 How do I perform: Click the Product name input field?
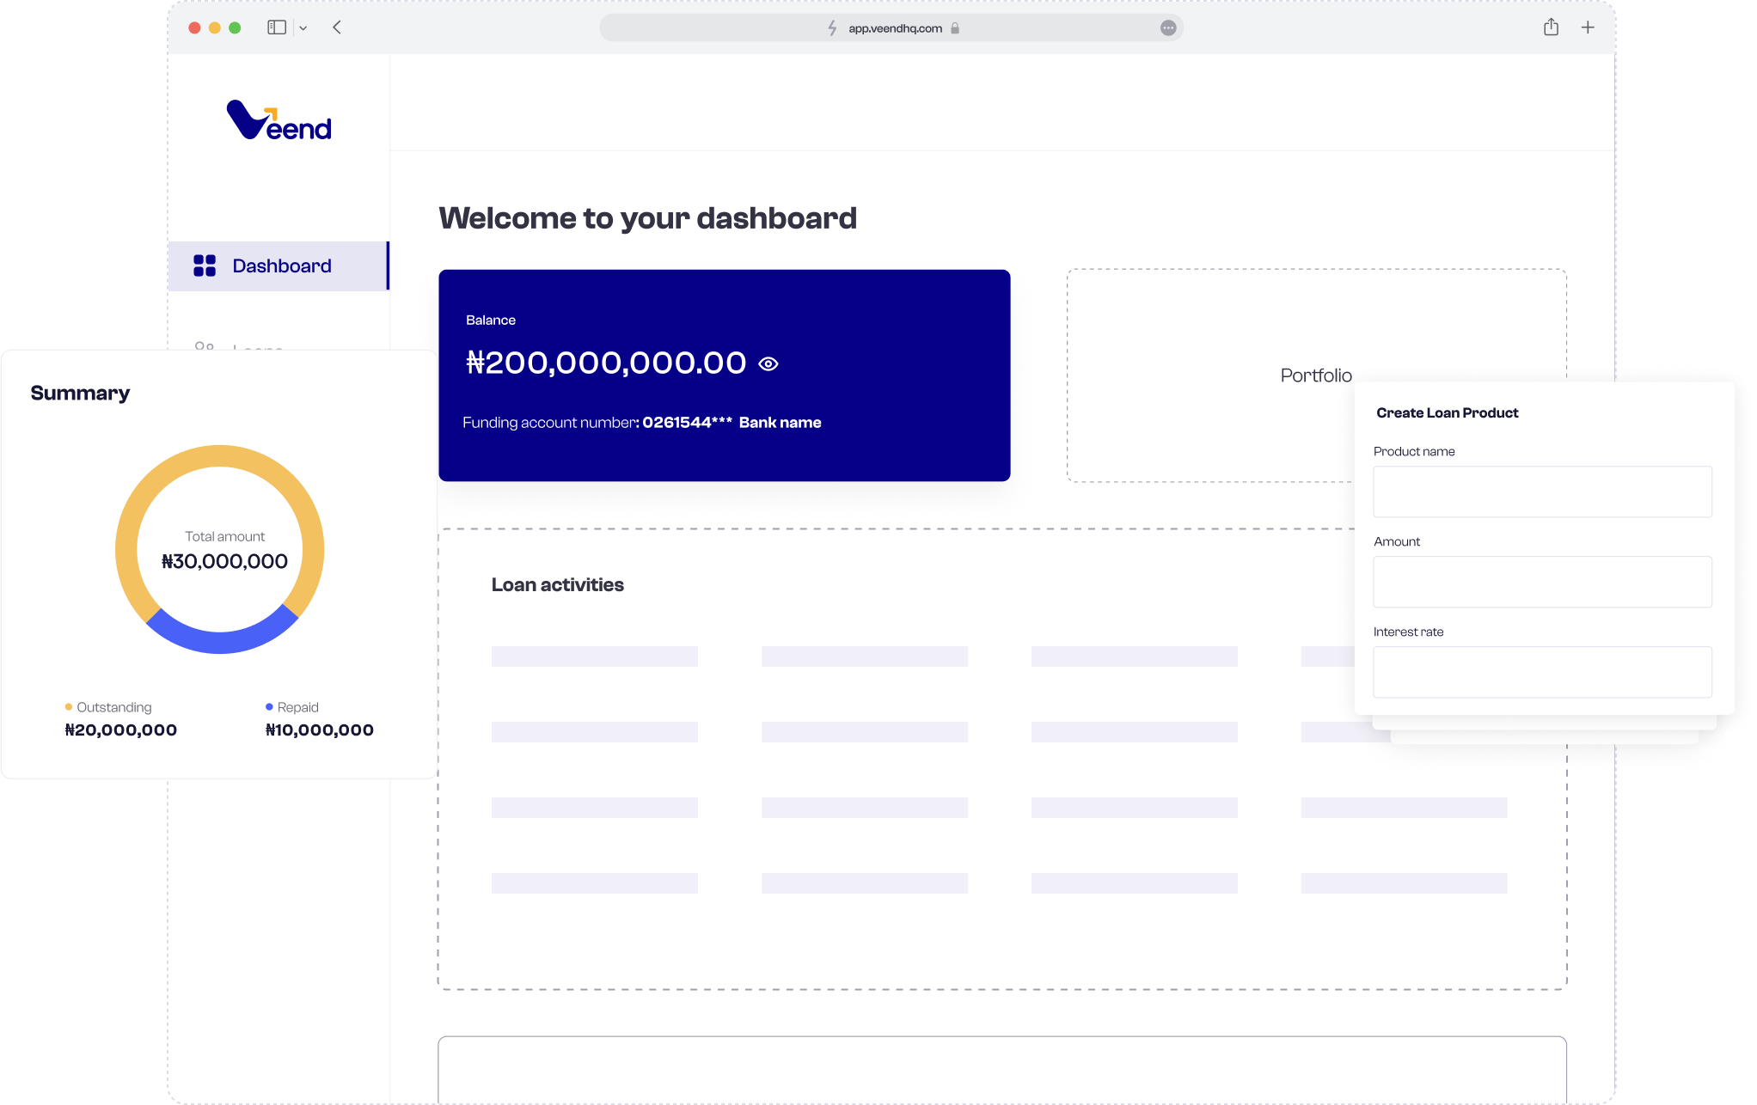[1542, 491]
